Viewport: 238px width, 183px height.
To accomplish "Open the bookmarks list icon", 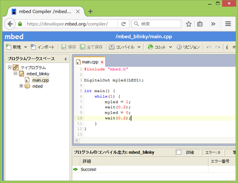I will [200, 24].
